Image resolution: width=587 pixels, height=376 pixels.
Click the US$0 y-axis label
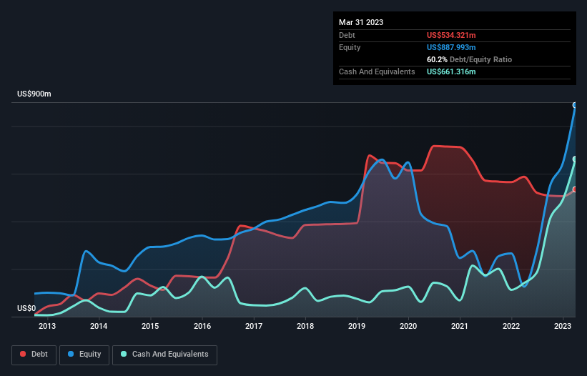coord(26,308)
